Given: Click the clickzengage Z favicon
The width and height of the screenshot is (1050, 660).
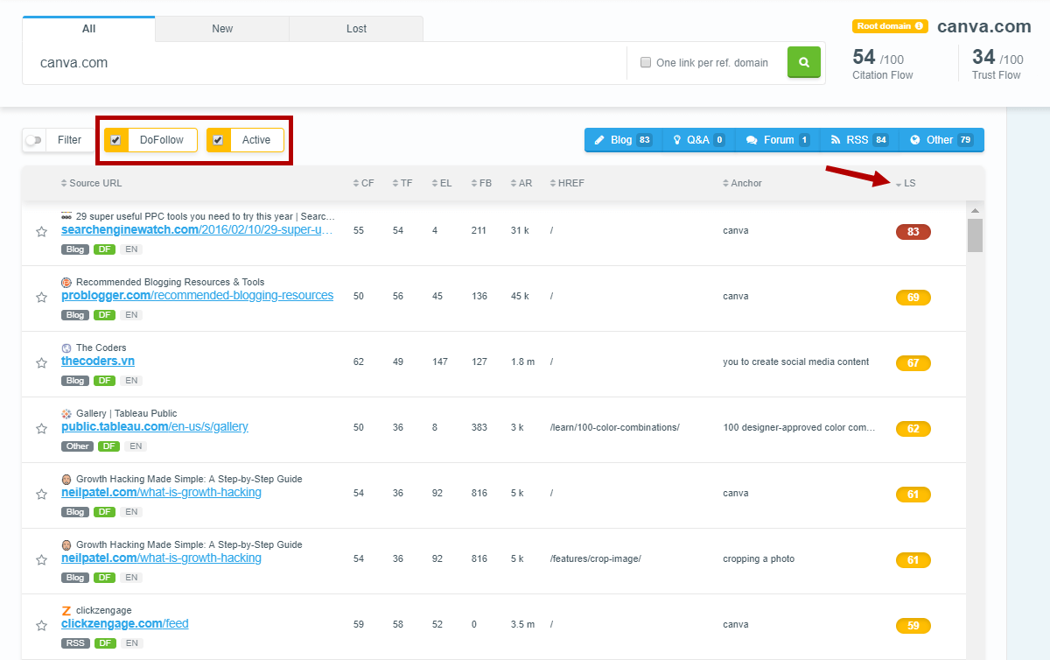Looking at the screenshot, I should coord(66,610).
